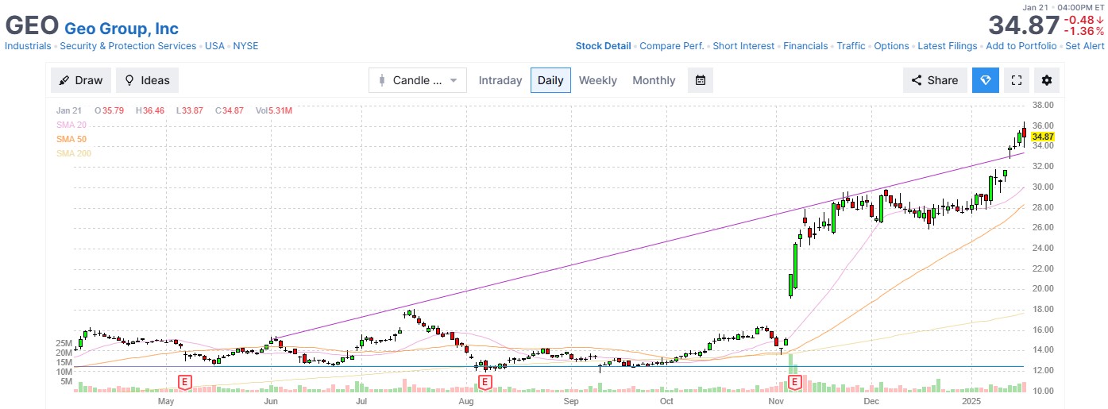
Task: Click the yellow 34.87 price tag
Action: (1042, 137)
